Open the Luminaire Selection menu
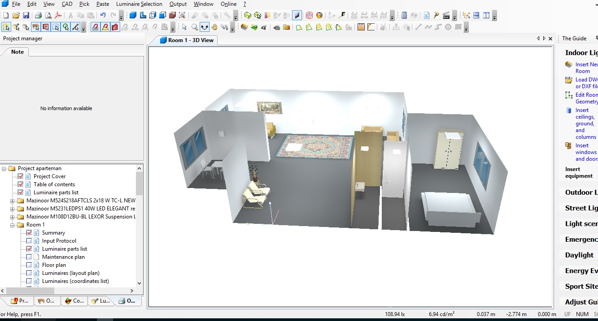598x321 pixels. pos(139,4)
